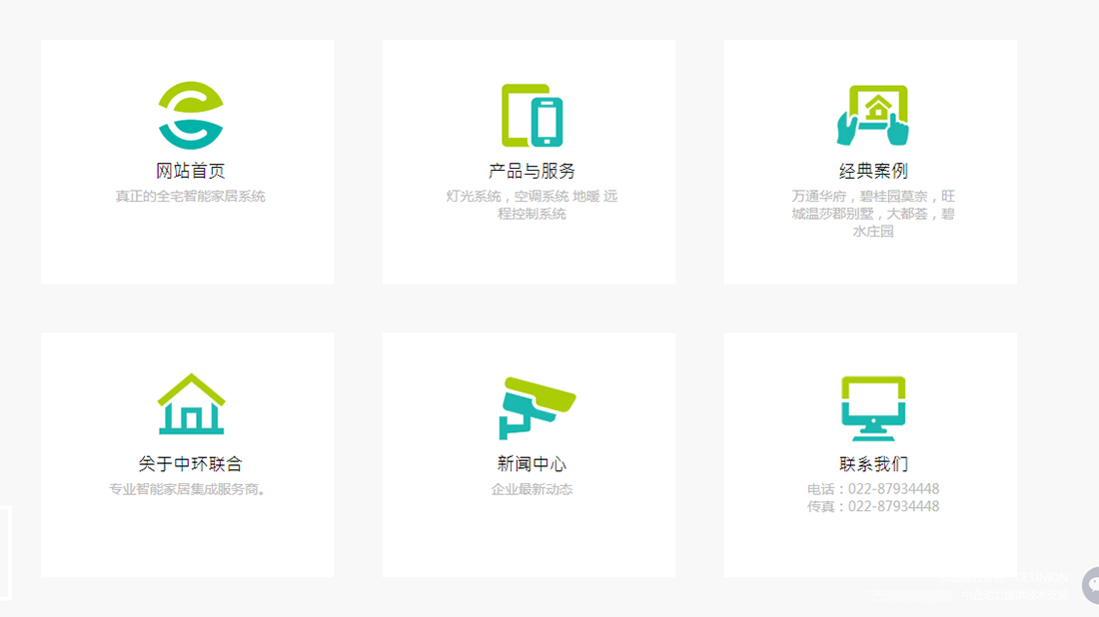Open the 经典案例 title link

873,171
